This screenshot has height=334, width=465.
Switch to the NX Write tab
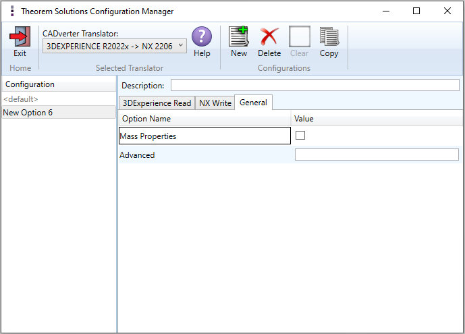click(215, 103)
